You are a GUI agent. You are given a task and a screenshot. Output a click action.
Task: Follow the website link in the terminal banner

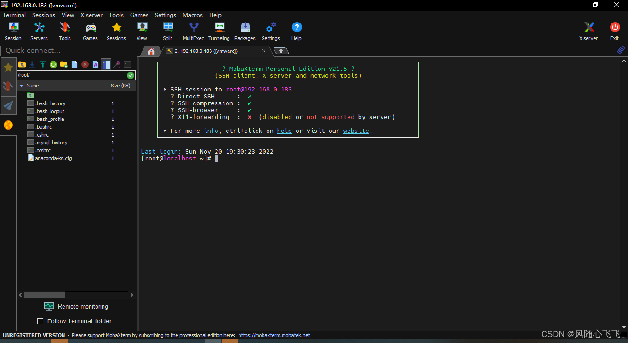[x=356, y=131]
